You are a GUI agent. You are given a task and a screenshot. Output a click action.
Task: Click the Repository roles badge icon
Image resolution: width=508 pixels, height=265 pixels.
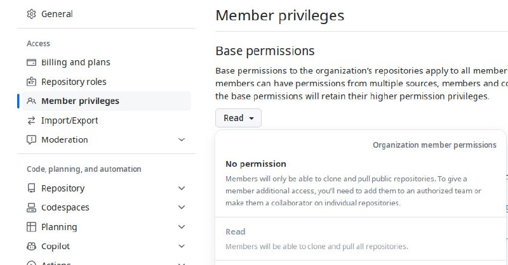click(31, 82)
